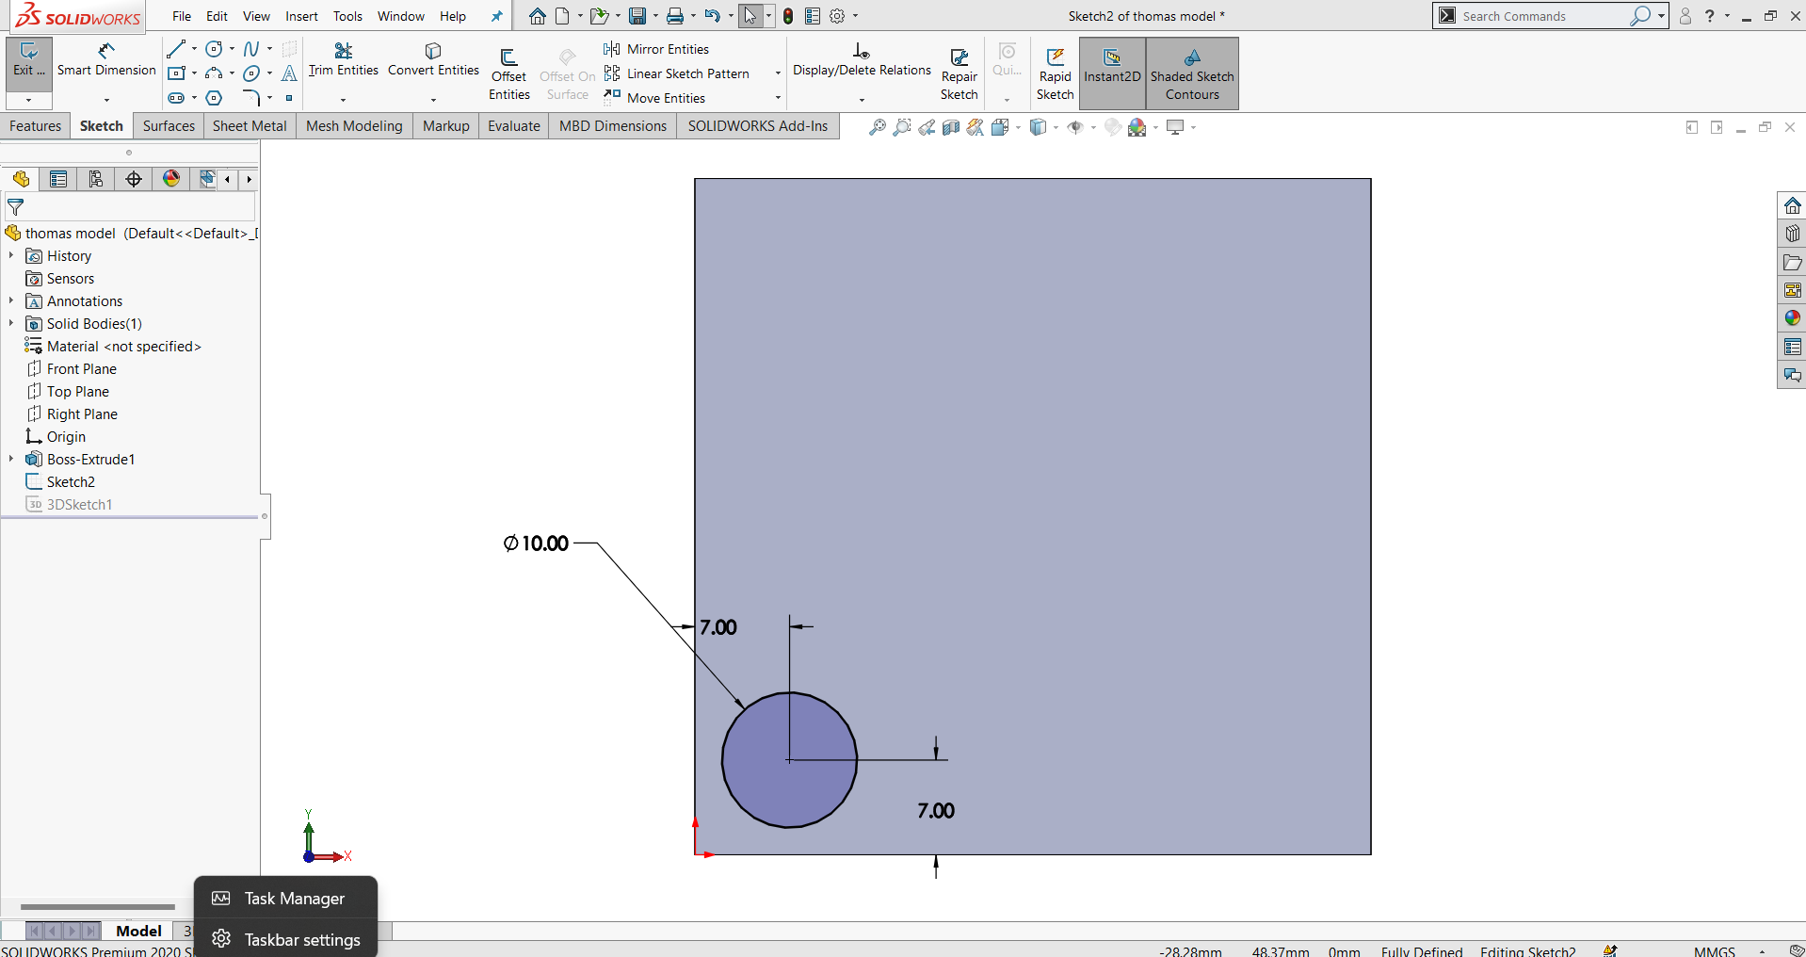Click the Section View icon

pos(951,127)
